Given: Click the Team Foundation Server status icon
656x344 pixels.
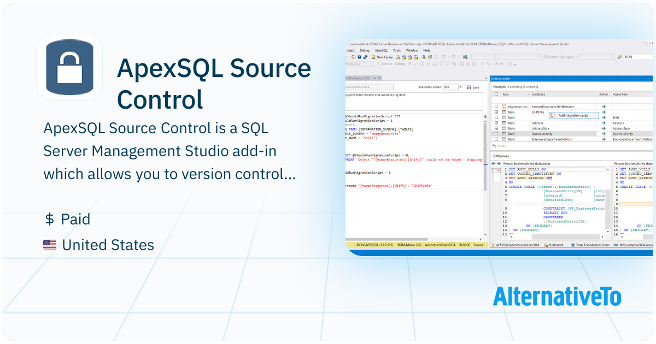Looking at the screenshot, I should [573, 245].
